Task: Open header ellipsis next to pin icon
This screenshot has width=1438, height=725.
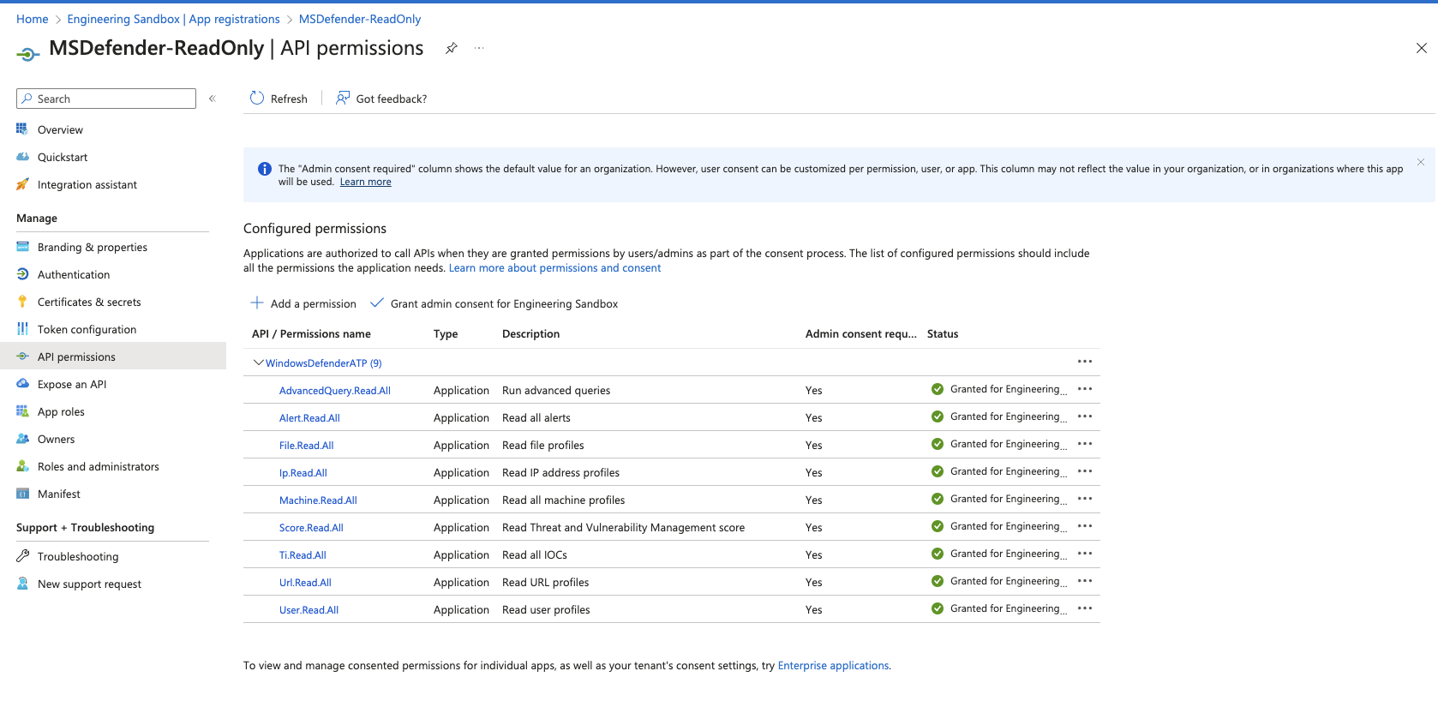Action: click(479, 49)
